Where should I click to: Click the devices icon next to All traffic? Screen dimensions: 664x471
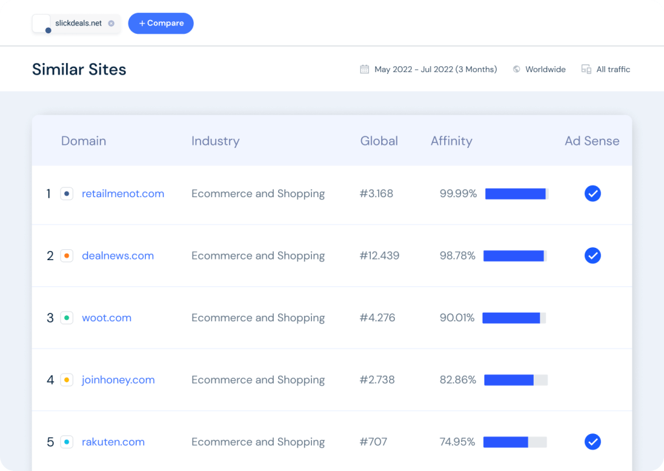click(586, 69)
